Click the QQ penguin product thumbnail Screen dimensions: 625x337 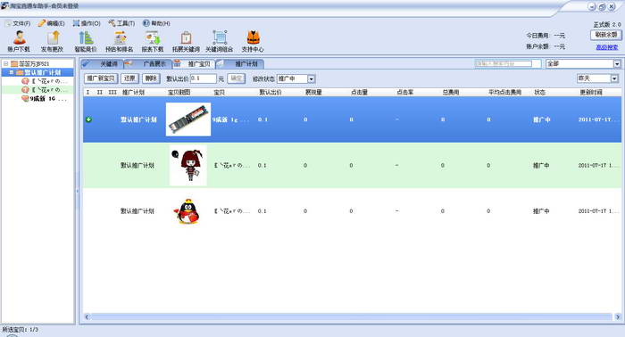[187, 211]
